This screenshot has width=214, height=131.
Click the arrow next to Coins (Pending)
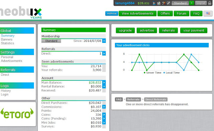[x=104, y=118]
